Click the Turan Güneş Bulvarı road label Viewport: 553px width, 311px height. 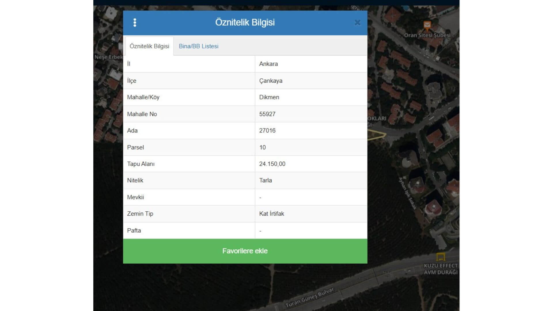pyautogui.click(x=310, y=297)
